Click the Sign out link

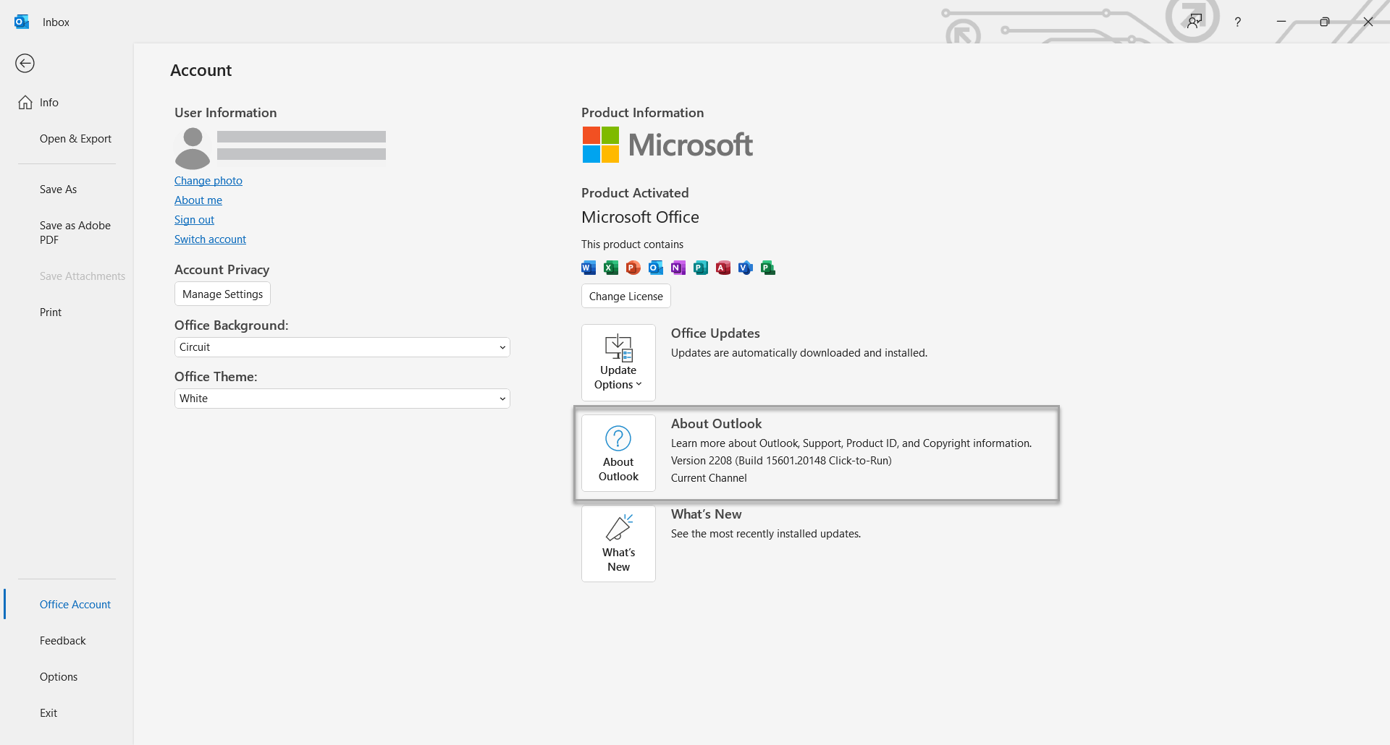coord(194,220)
